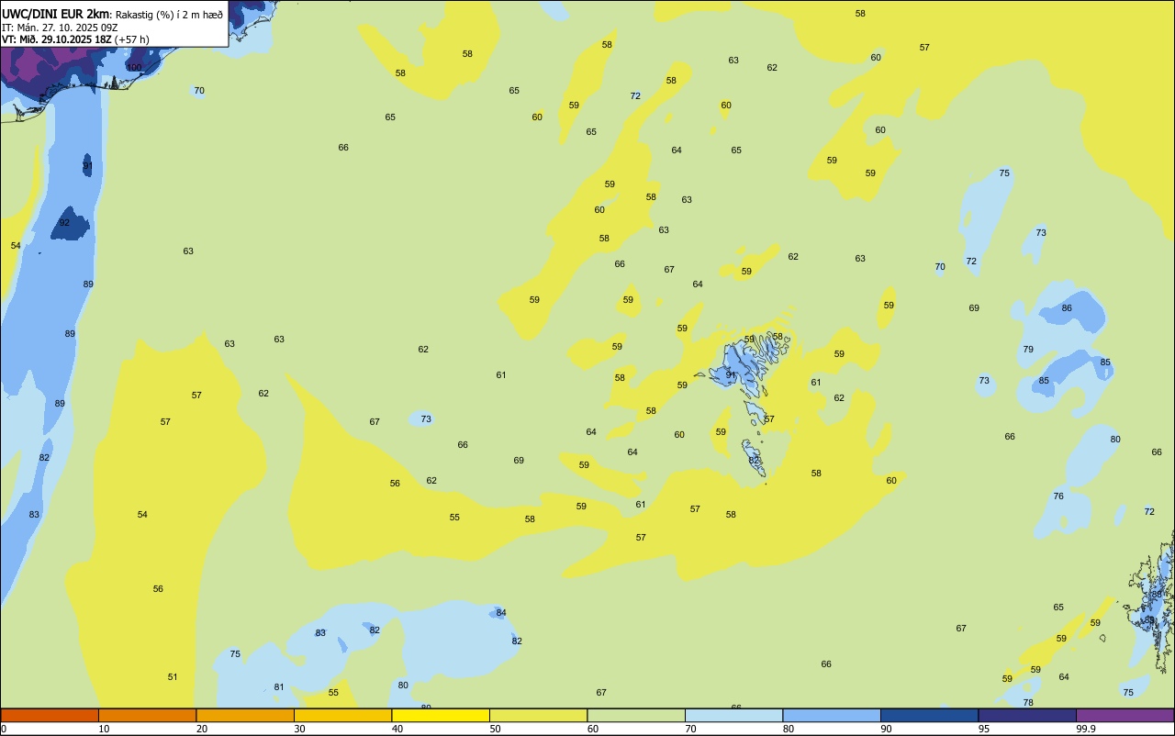
Task: Select the 90–95 dark blue legend swatch
Action: coord(929,715)
